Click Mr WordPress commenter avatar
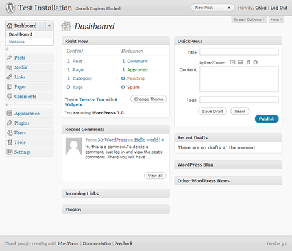 tap(74, 147)
